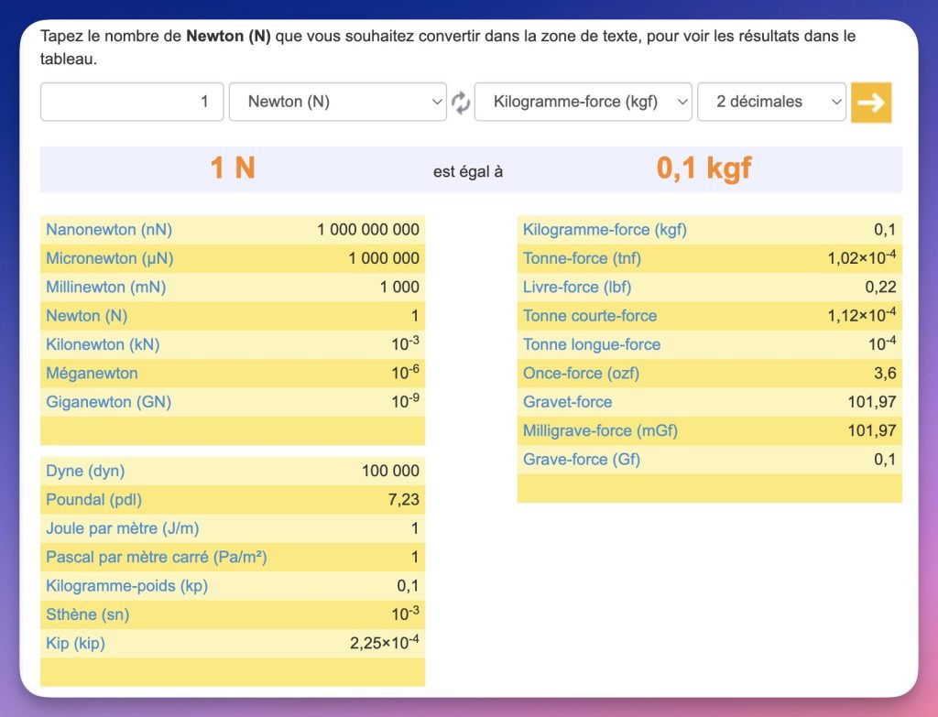The image size is (938, 717).
Task: Click the 'est égal à' text
Action: click(x=468, y=172)
